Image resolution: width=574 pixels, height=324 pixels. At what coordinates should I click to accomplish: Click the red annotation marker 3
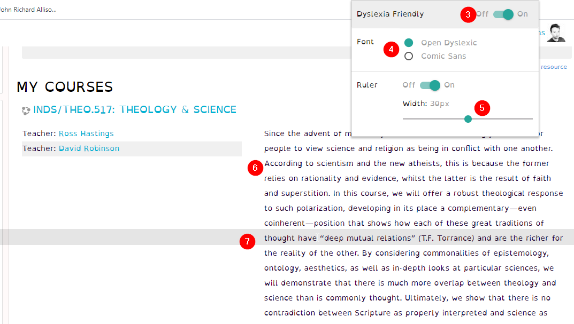pos(468,15)
